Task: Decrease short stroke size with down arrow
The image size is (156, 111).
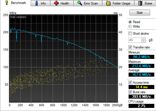Action: [143, 41]
